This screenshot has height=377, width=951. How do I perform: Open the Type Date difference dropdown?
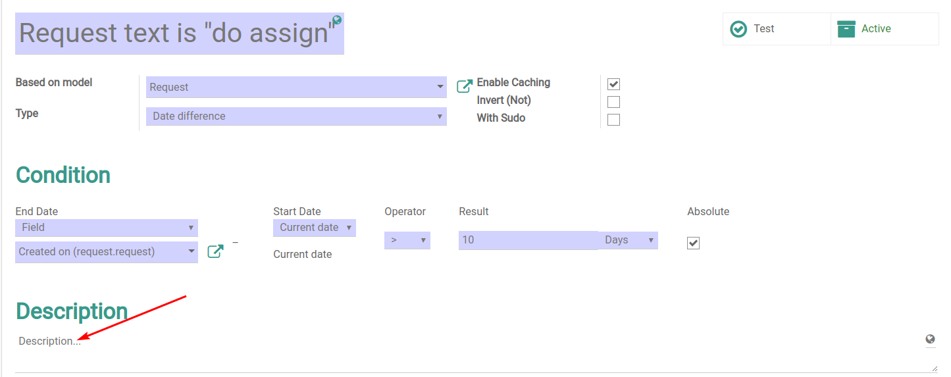tap(296, 116)
